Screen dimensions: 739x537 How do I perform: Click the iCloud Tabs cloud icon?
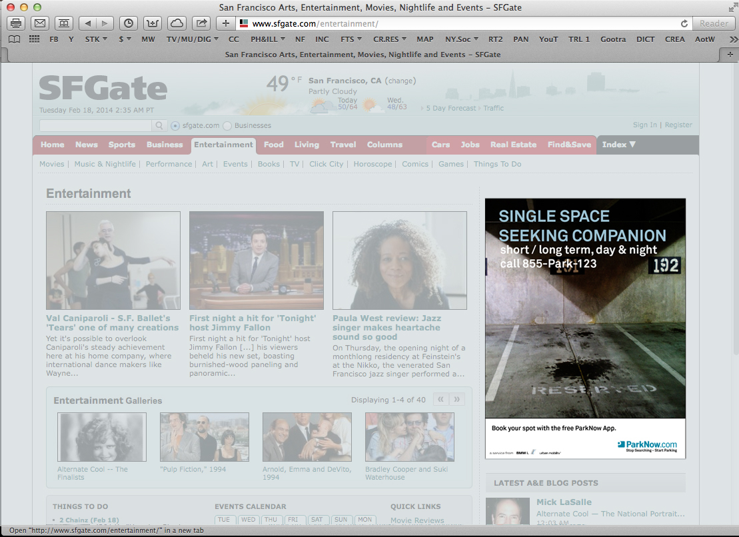pyautogui.click(x=177, y=23)
